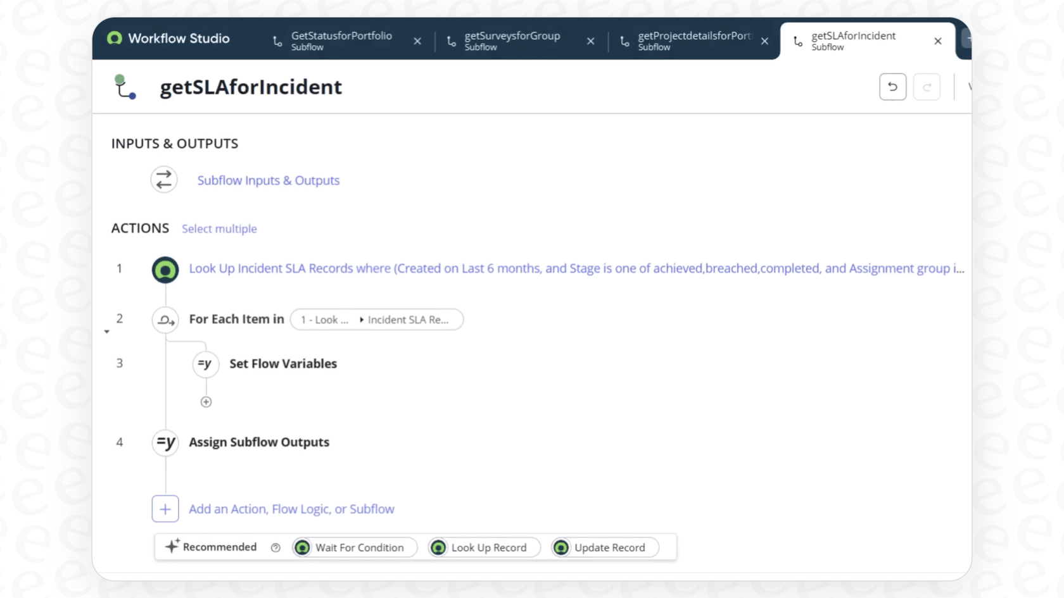
Task: Click the Workflow Studio logo icon
Action: [x=115, y=39]
